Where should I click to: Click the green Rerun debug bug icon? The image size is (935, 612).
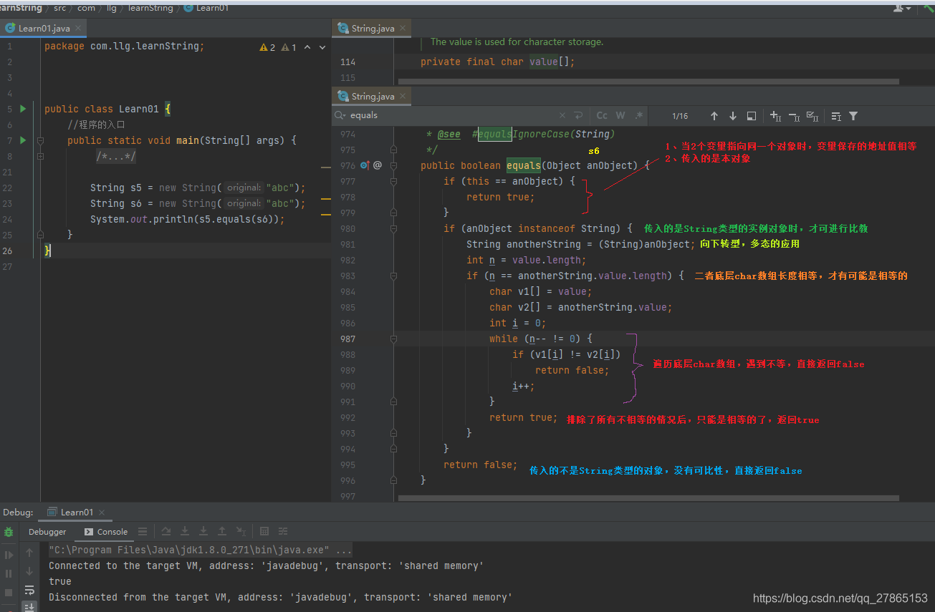point(9,532)
